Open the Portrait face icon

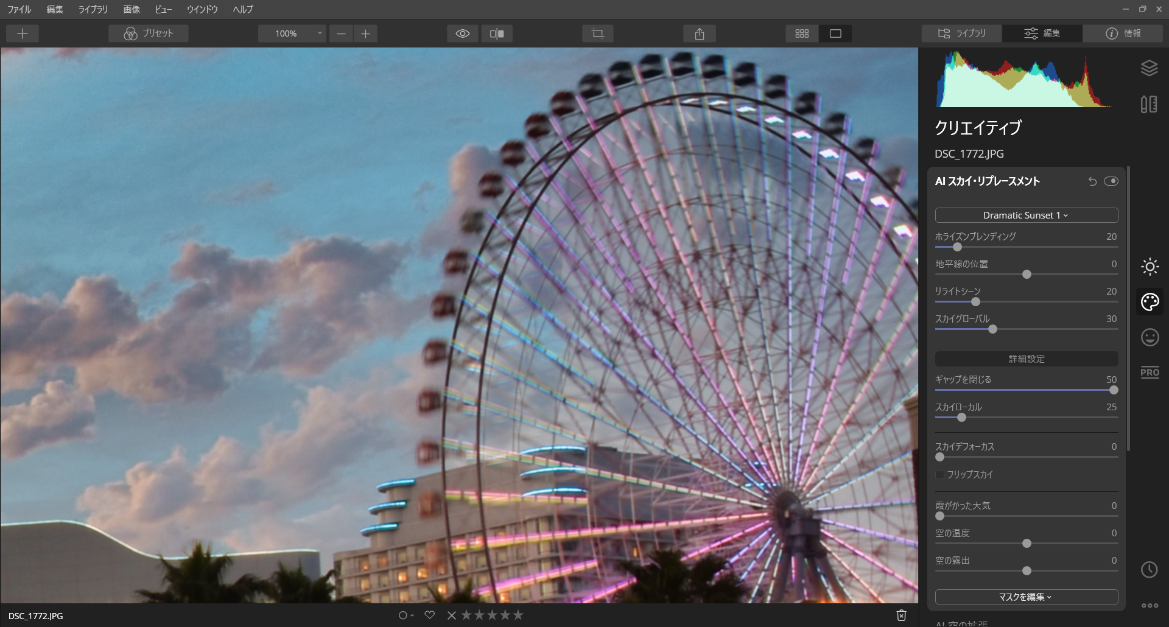coord(1150,337)
